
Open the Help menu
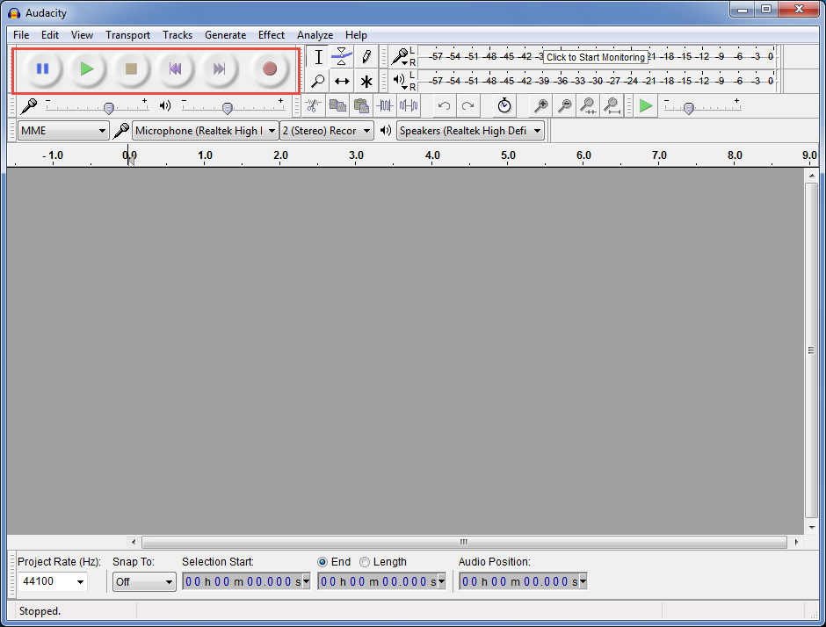tap(356, 35)
